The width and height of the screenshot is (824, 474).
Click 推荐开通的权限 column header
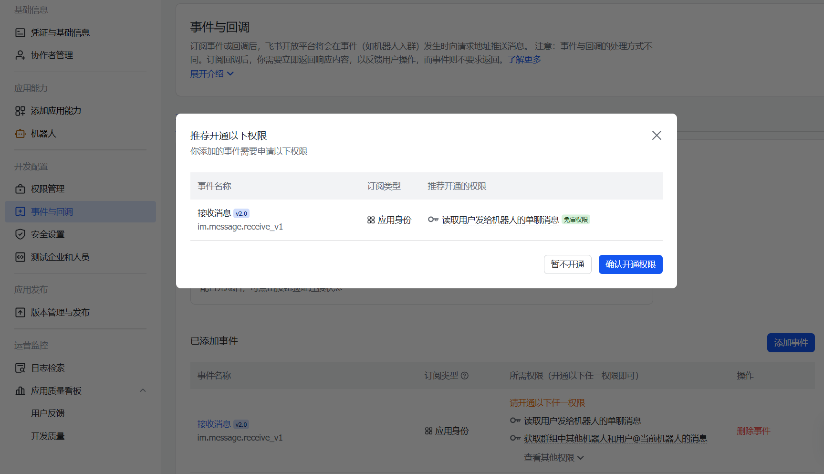[x=457, y=186]
